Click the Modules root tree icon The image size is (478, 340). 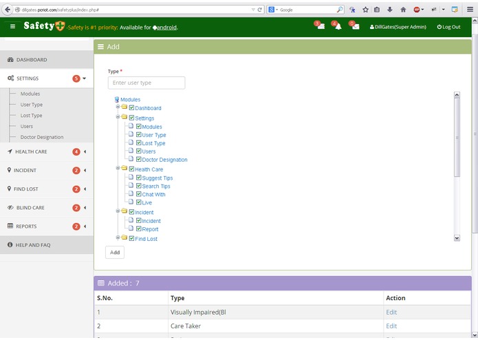[x=116, y=99]
